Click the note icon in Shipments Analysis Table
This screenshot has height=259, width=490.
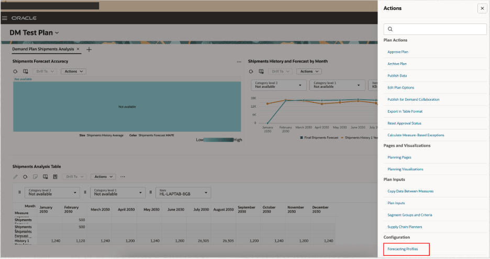click(35, 176)
